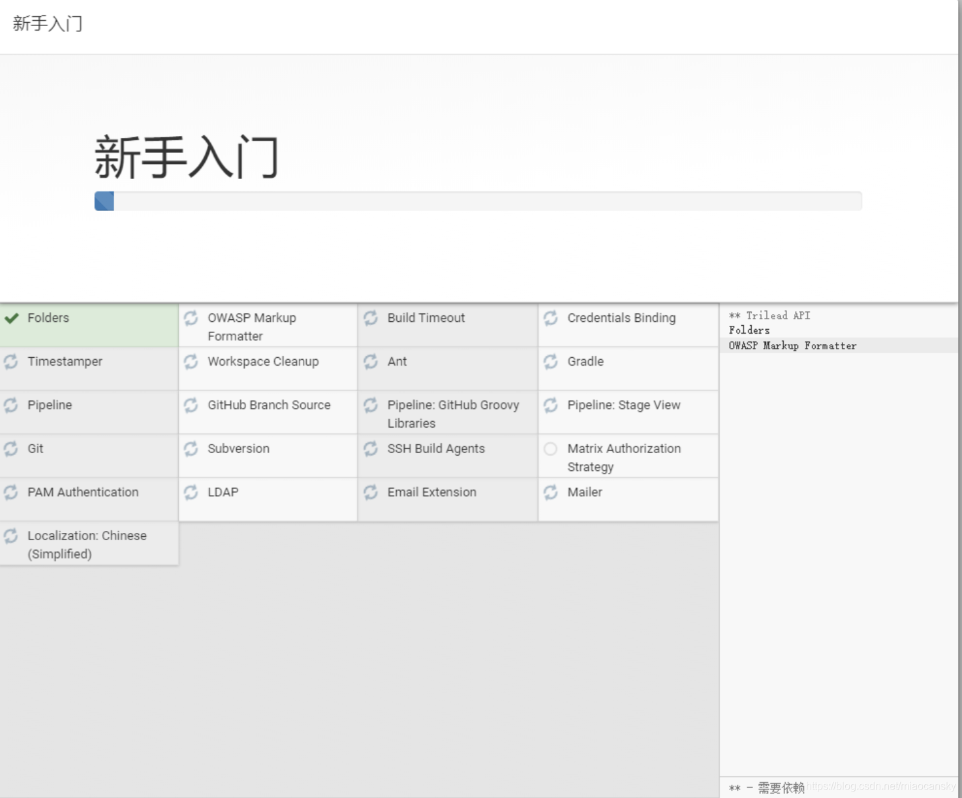This screenshot has height=798, width=962.
Task: Select the Workspace Cleanup plugin label
Action: (x=263, y=362)
